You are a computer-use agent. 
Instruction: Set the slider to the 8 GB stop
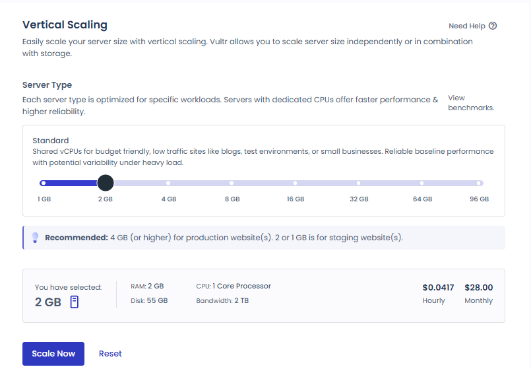point(232,183)
